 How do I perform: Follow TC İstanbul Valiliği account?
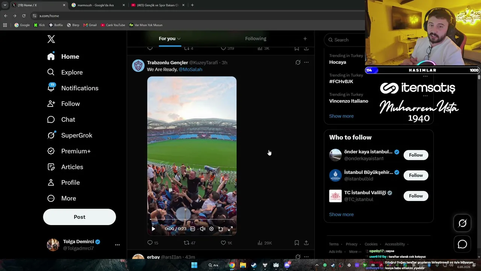point(416,196)
